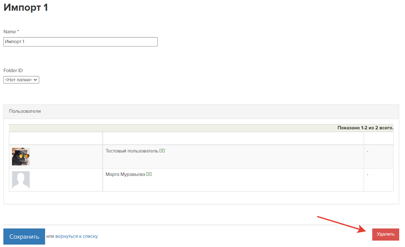Click the Folder ID label

click(13, 70)
